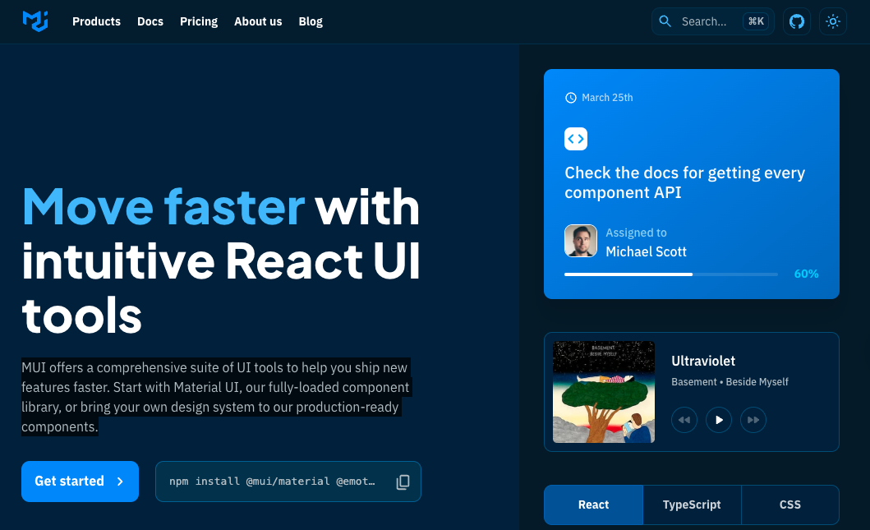
Task: Click the MUI description paragraph
Action: pyautogui.click(x=216, y=397)
